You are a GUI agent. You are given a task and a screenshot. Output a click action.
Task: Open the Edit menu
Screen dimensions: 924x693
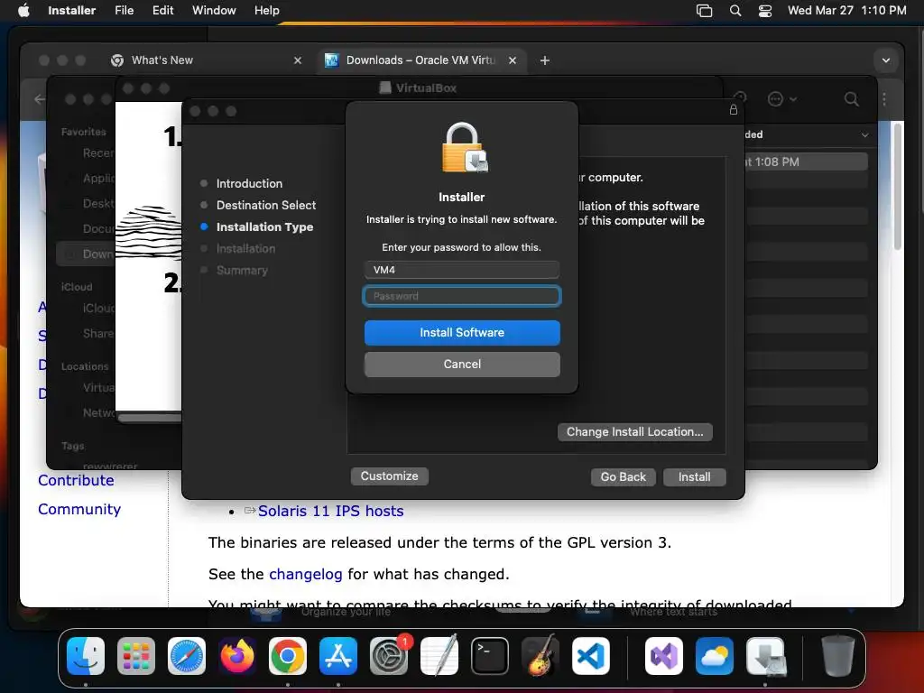(x=162, y=10)
